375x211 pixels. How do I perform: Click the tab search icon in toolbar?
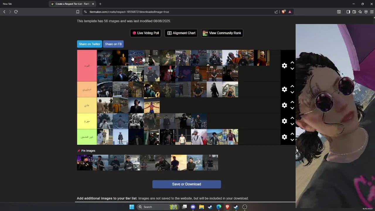coord(339,12)
